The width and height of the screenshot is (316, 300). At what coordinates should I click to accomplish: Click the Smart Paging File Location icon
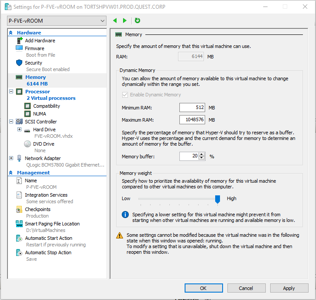point(19,224)
